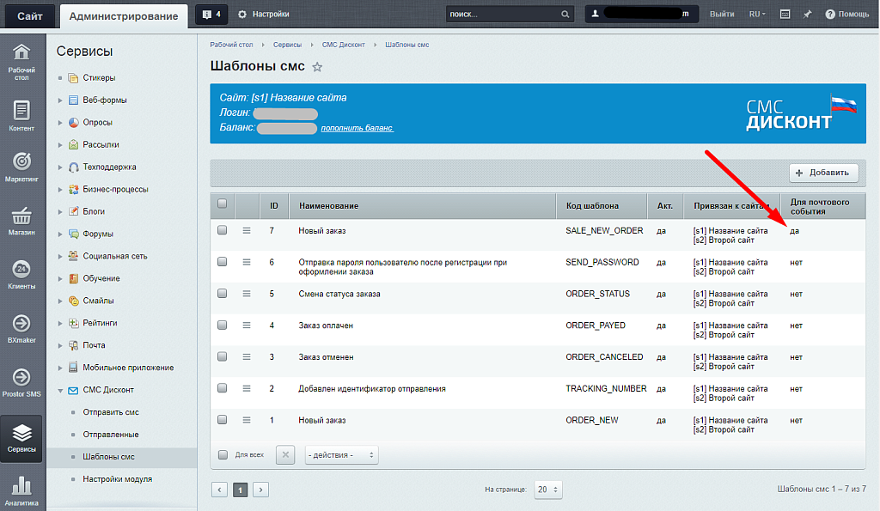The height and width of the screenshot is (511, 880).
Task: Open the Рабочий стол sidebar icon
Action: pyautogui.click(x=22, y=60)
